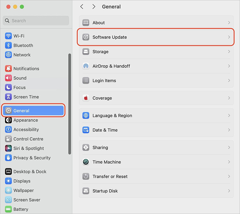Expand the Software Update row chevron

pos(229,37)
